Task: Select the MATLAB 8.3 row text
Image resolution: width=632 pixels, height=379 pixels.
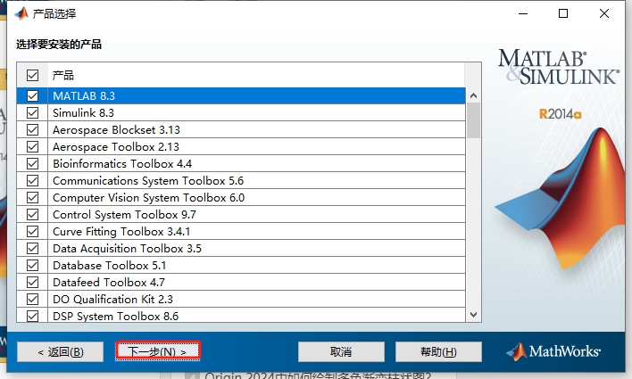Action: coord(84,95)
